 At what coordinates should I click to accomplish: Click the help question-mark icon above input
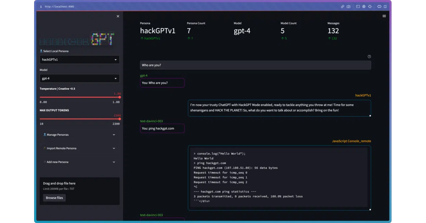coord(369,57)
